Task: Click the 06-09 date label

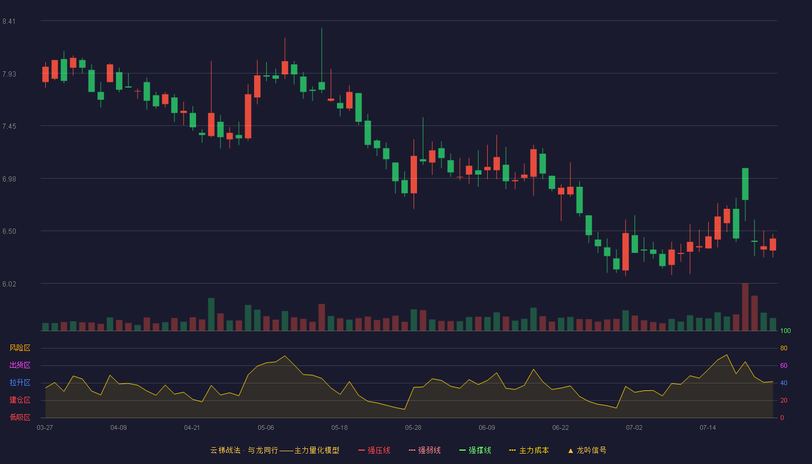Action: tap(487, 427)
